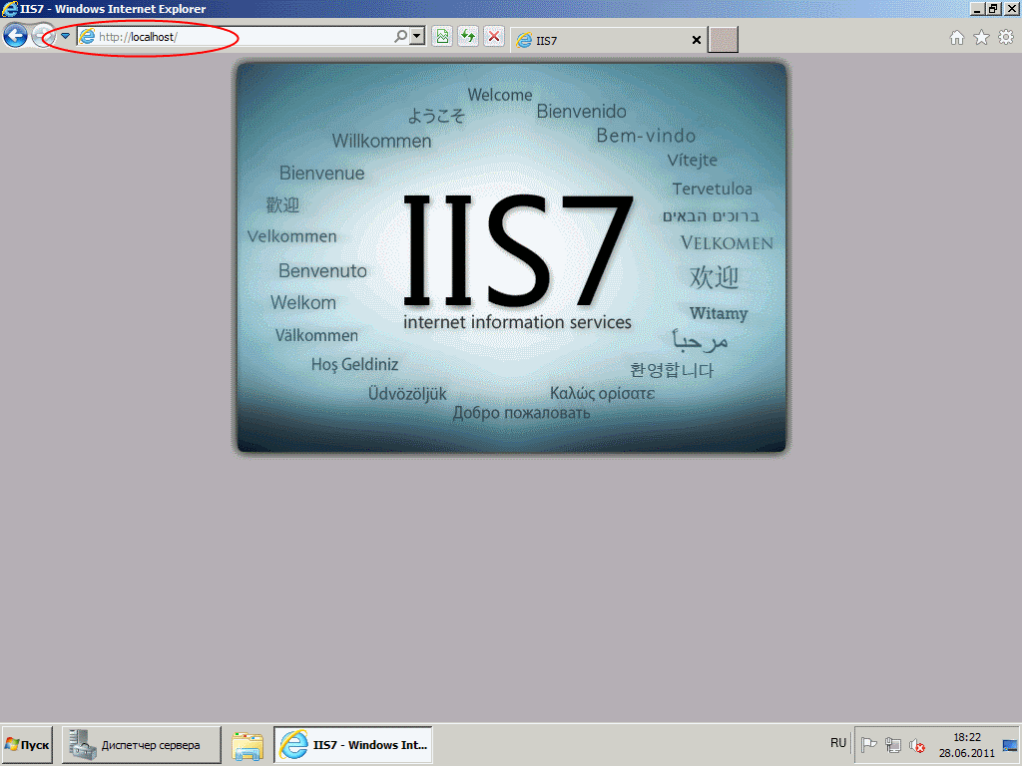Click the Internet Explorer title bar icon
Viewport: 1022px width, 766px height.
[x=10, y=9]
